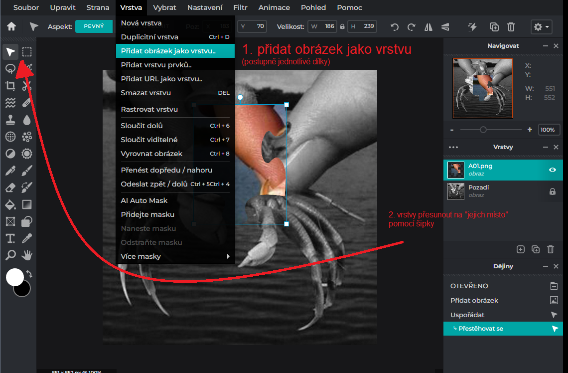The height and width of the screenshot is (373, 568).
Task: Open the Soubor menu
Action: click(x=26, y=7)
